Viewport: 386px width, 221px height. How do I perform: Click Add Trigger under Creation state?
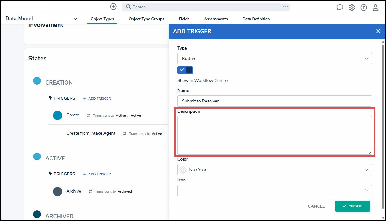(97, 98)
